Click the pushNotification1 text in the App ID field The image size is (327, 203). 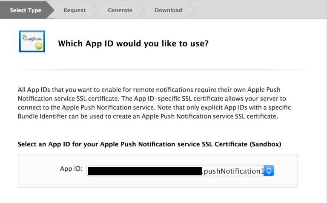click(x=232, y=171)
